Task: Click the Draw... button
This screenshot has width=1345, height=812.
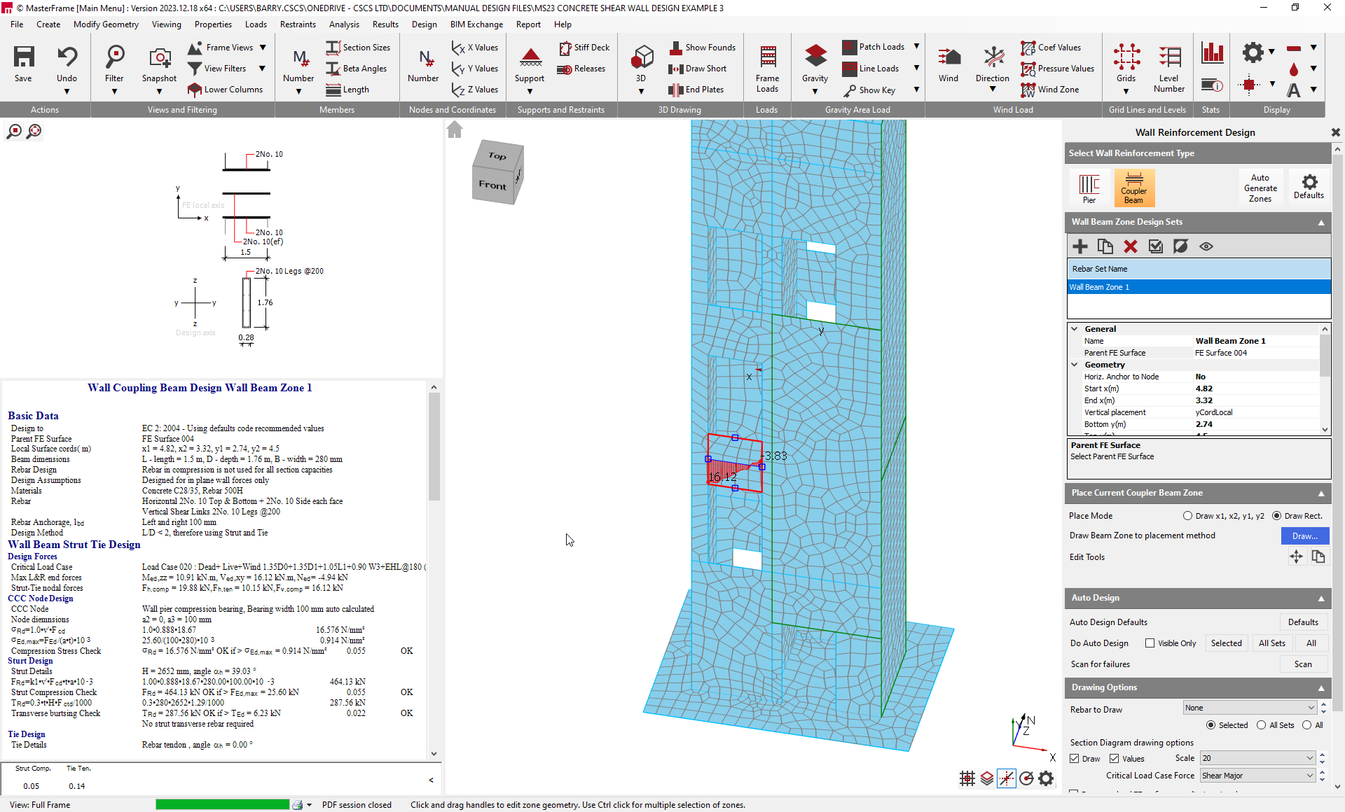Action: pos(1304,535)
